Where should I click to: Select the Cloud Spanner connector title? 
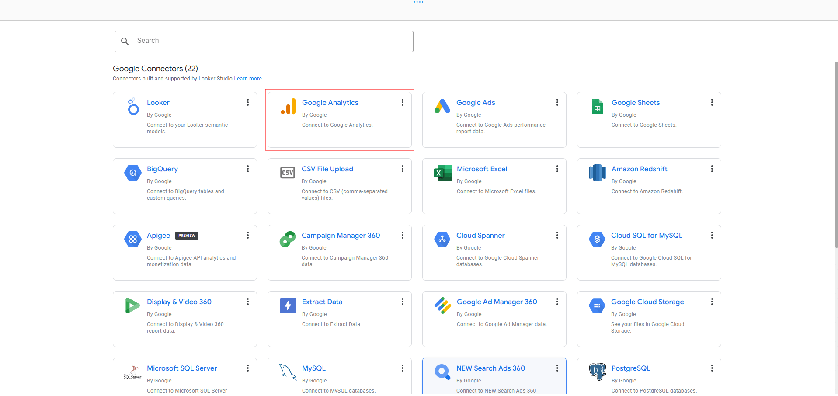coord(480,235)
